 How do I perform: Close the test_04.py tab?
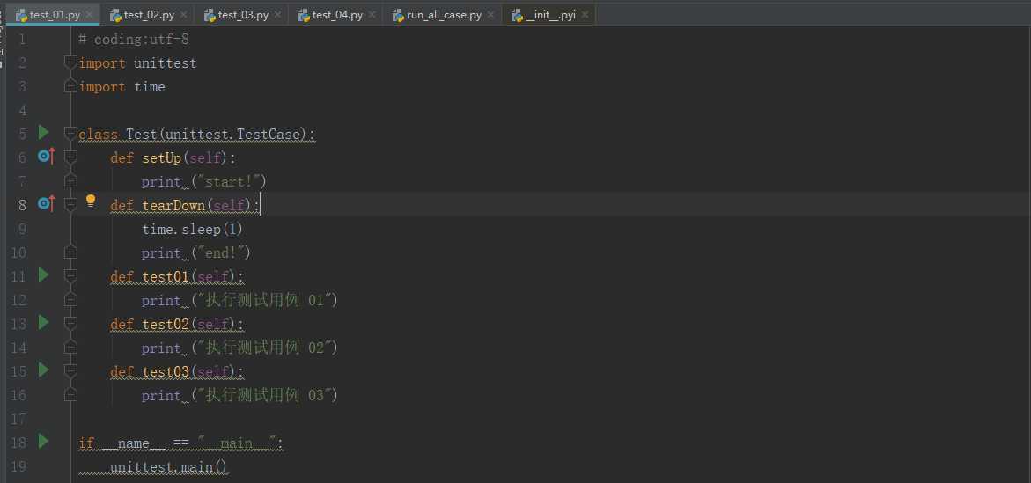[372, 14]
